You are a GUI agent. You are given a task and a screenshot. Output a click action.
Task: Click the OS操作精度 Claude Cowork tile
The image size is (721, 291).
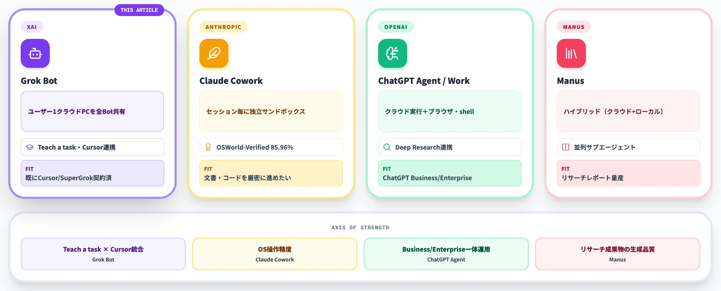[275, 254]
